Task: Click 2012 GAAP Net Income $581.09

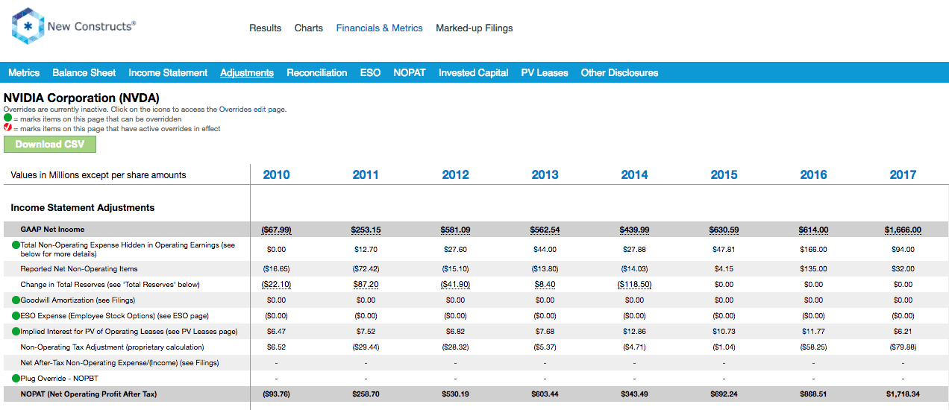Action: point(455,230)
